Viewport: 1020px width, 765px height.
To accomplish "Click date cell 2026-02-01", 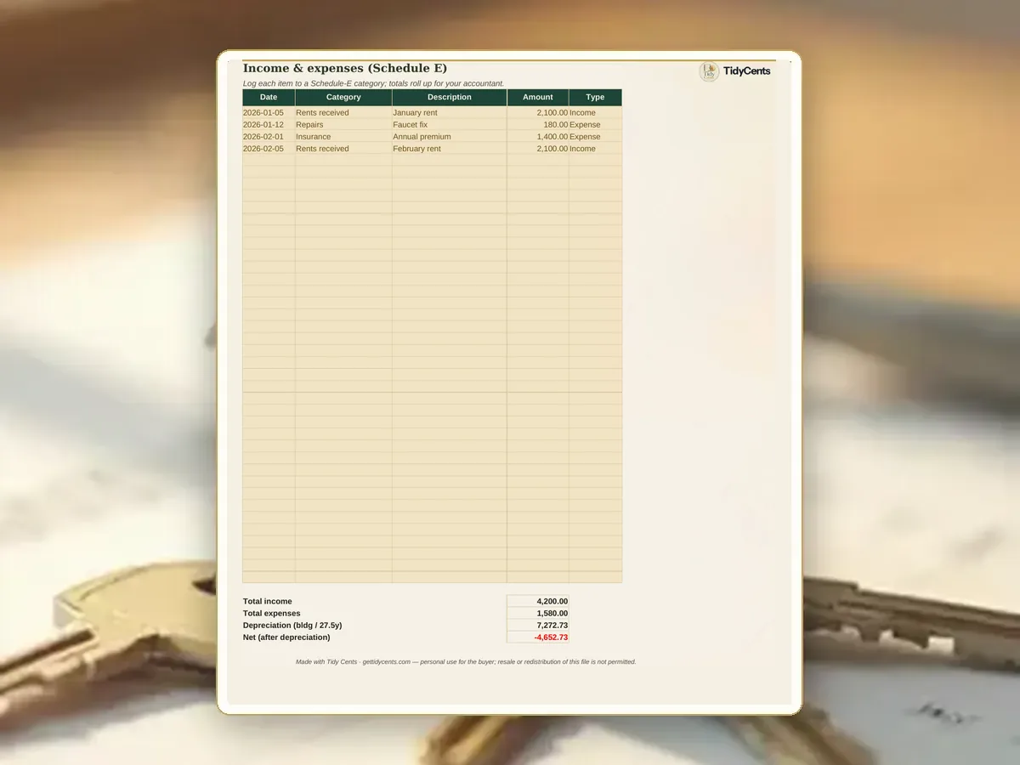I will 269,137.
